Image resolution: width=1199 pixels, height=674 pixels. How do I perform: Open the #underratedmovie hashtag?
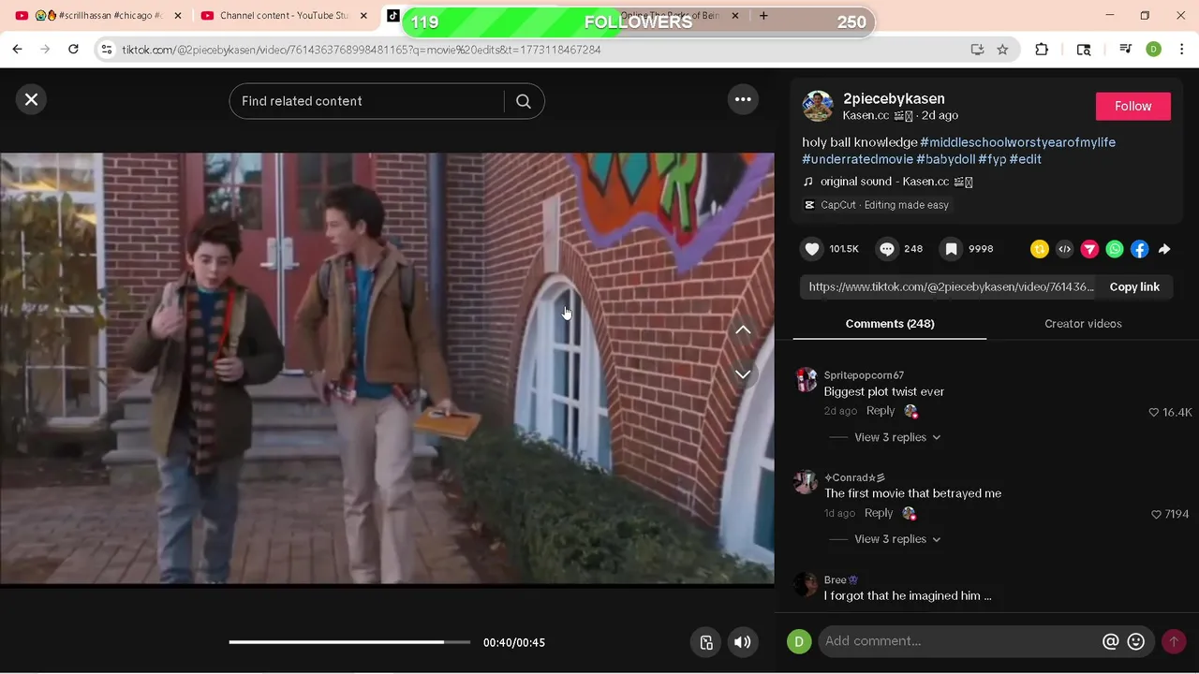pos(857,159)
